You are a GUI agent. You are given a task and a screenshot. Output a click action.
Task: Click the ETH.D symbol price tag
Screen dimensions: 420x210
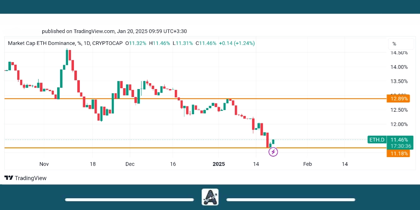(377, 139)
